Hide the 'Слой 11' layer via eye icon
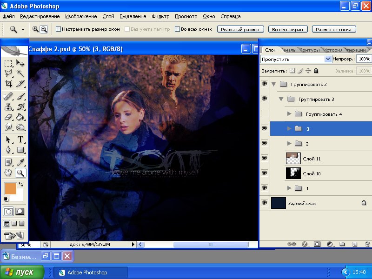 265,159
